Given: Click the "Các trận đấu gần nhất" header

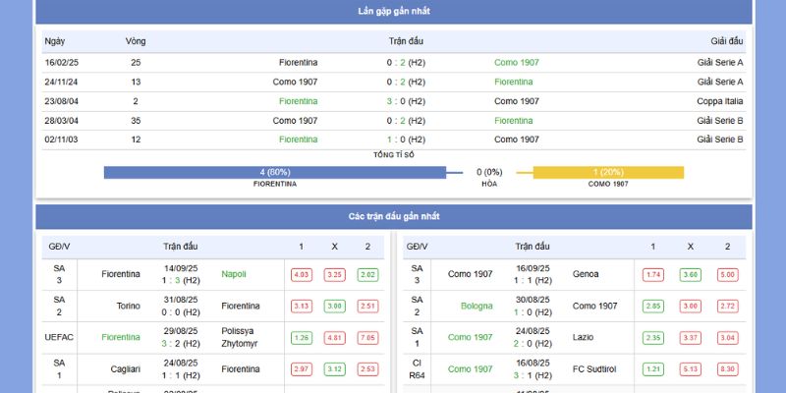Looking at the screenshot, I should pos(393,216).
